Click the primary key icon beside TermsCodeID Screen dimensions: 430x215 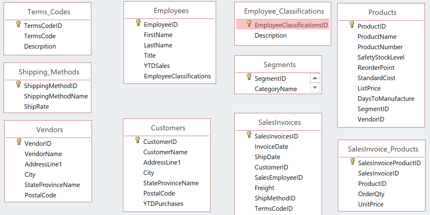coord(18,24)
